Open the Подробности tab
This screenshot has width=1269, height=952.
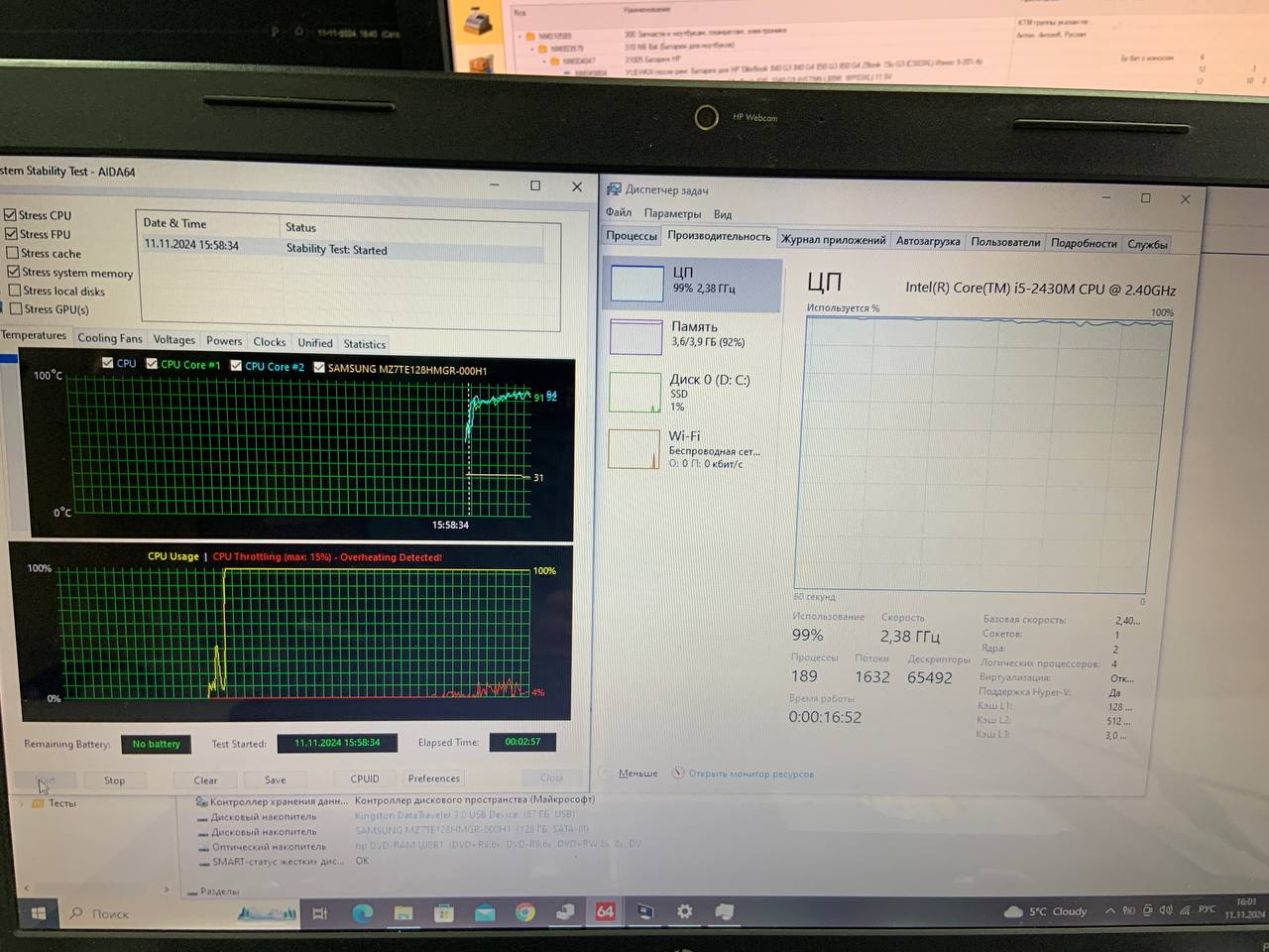1084,243
